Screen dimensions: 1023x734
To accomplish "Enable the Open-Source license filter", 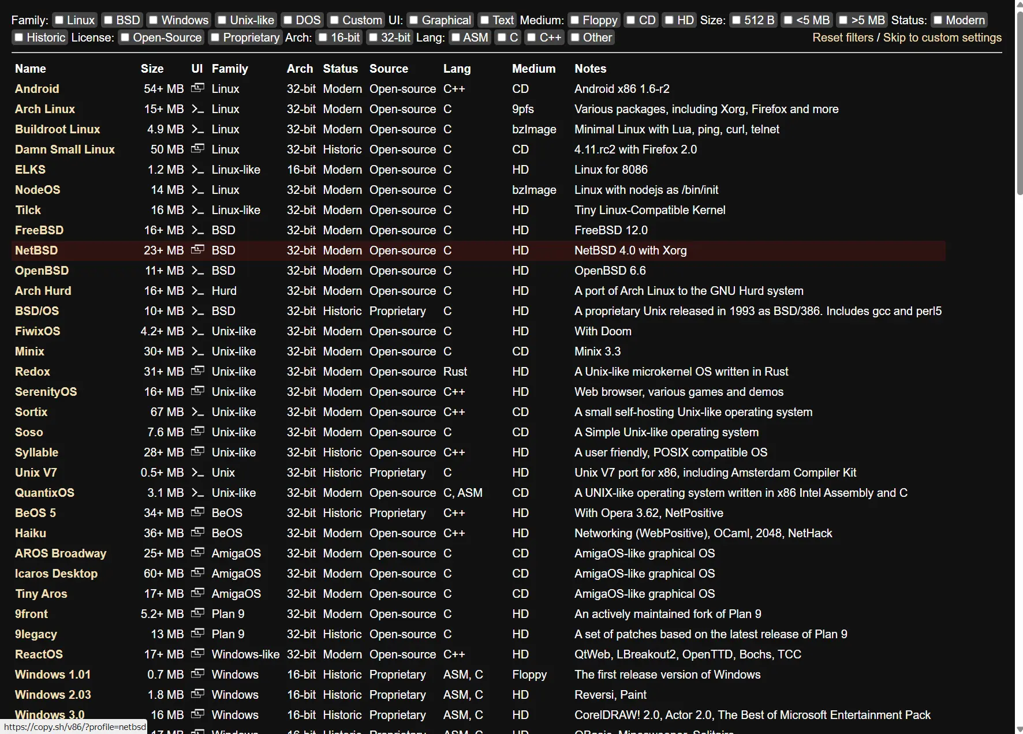I will (125, 38).
